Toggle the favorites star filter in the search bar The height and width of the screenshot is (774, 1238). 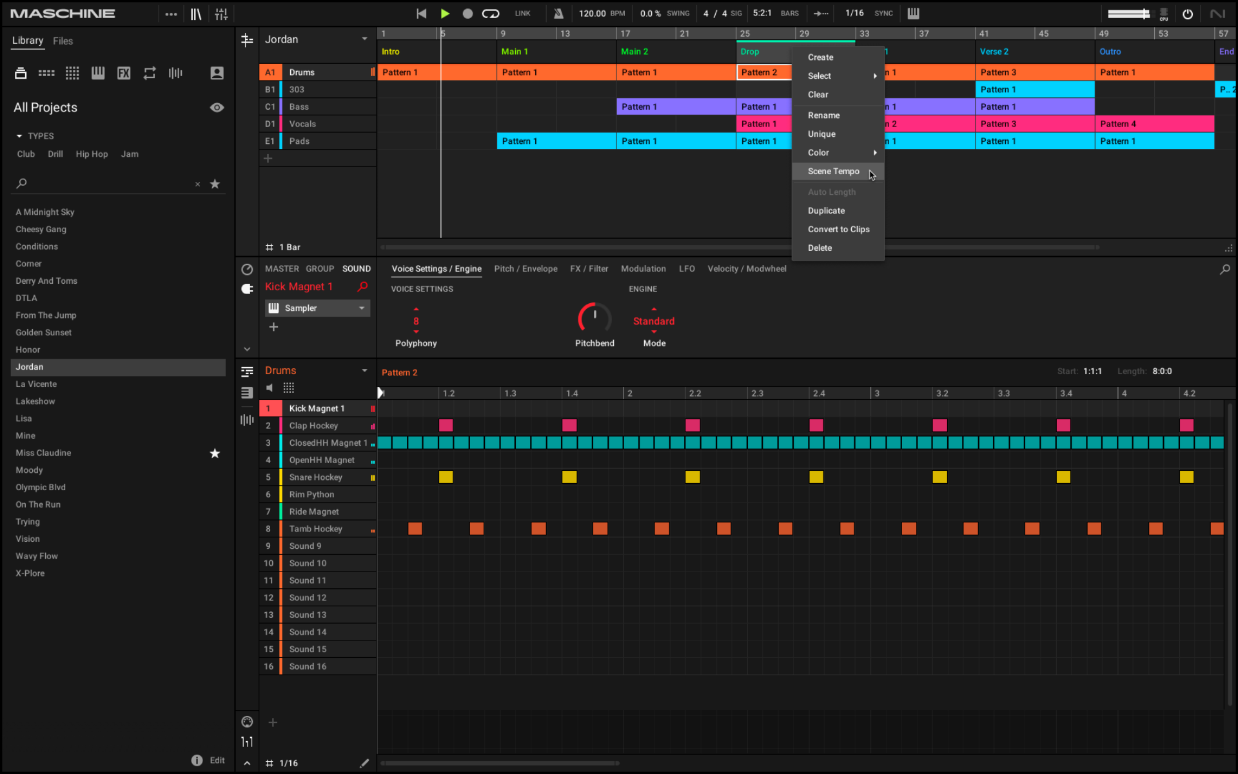coord(215,184)
